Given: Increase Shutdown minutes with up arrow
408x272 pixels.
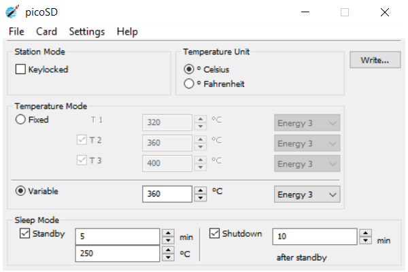Looking at the screenshot, I should 367,233.
